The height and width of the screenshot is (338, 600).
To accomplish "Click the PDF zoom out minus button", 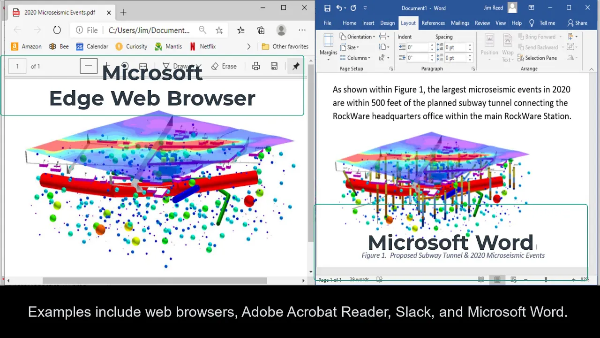I will pos(88,66).
